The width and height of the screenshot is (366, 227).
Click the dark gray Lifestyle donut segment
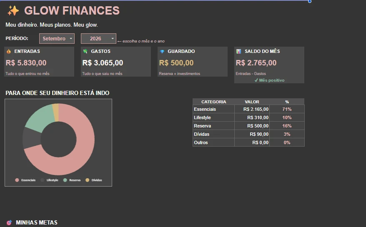point(32,138)
